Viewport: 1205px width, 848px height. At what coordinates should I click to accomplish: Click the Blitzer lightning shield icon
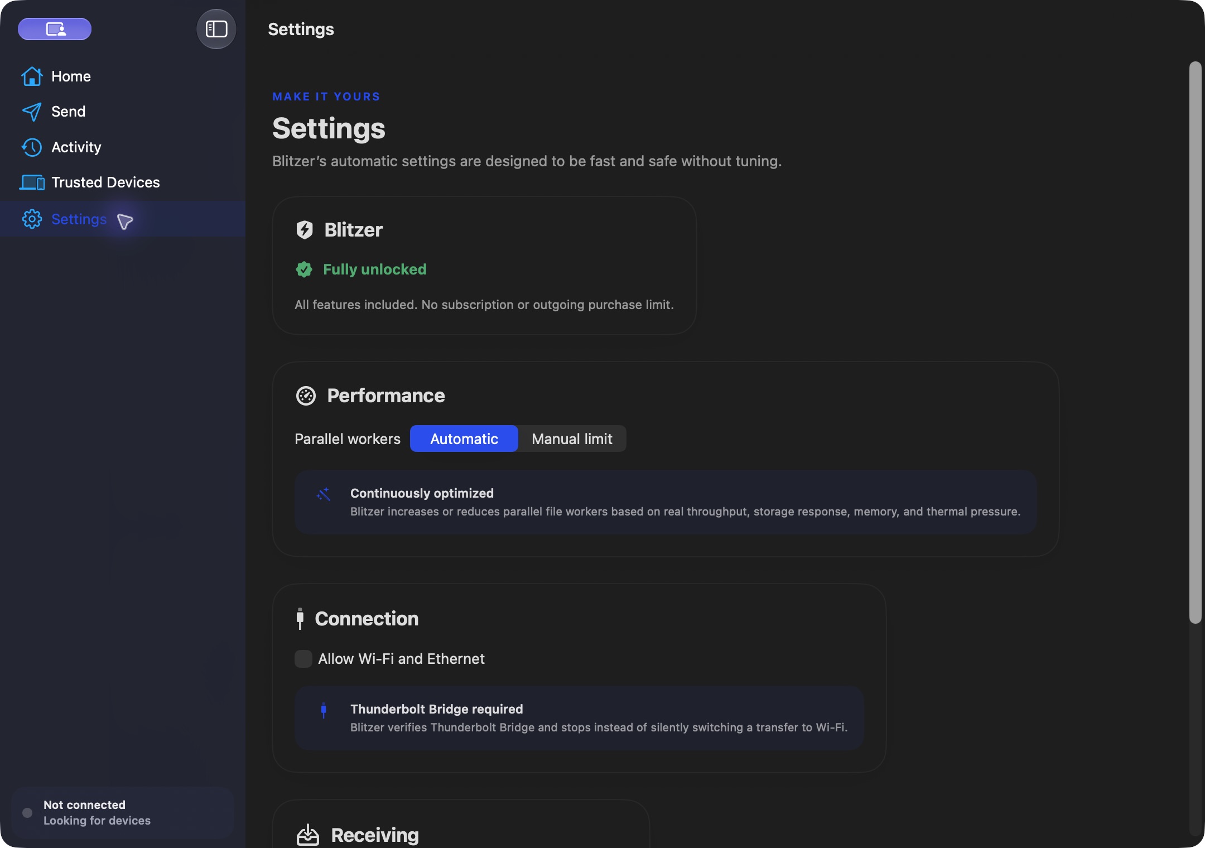point(305,230)
